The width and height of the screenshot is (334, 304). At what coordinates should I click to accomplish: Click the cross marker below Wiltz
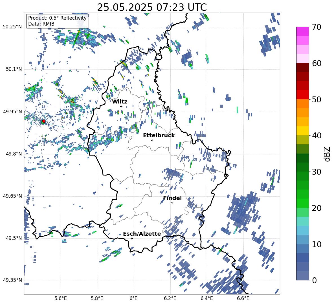coord(121,106)
